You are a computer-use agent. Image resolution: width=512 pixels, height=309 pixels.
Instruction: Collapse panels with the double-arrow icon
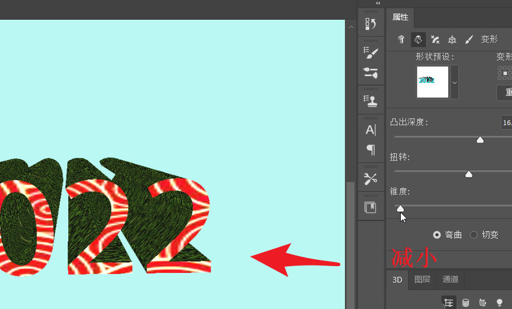click(378, 3)
